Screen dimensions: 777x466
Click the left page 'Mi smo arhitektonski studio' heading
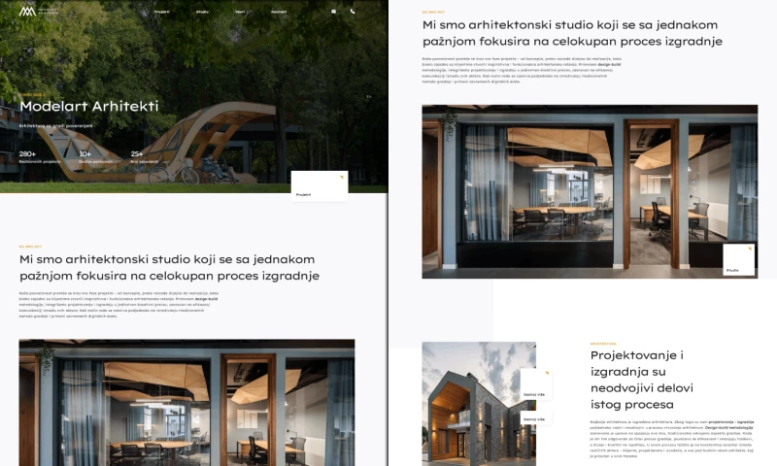point(169,267)
